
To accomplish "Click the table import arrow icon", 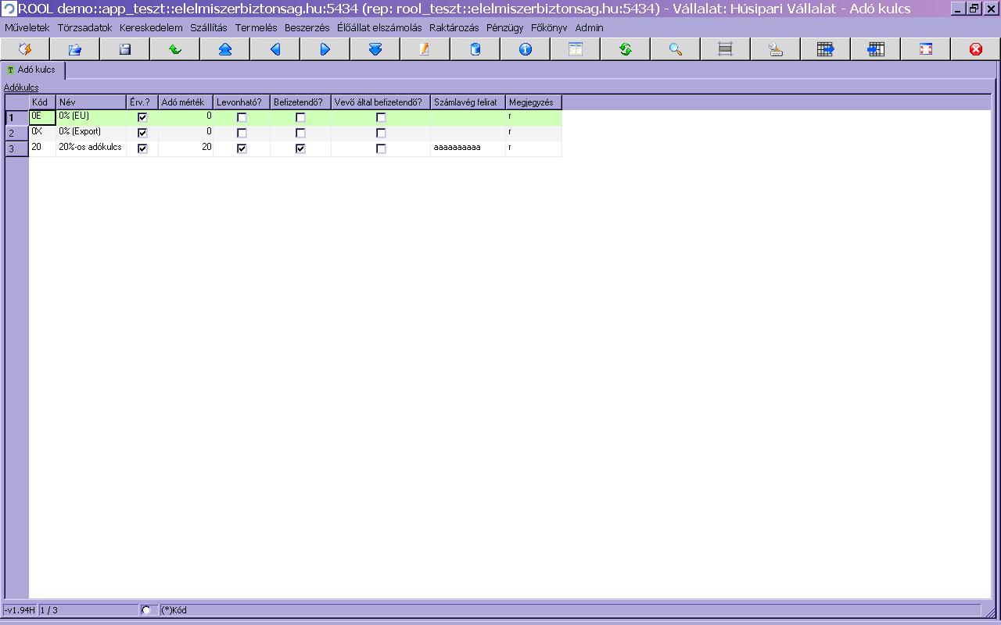I will pos(876,49).
